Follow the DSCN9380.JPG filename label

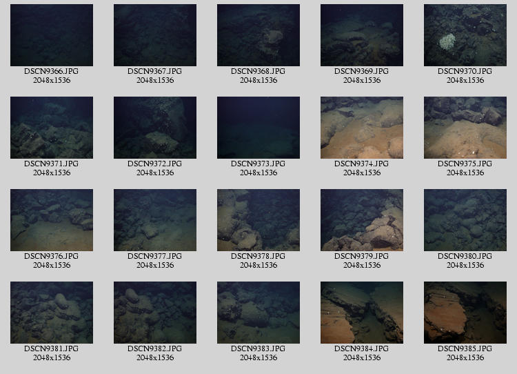(x=465, y=256)
